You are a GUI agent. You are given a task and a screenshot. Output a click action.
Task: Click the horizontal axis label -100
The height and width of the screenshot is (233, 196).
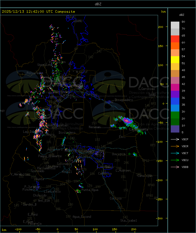18,229
